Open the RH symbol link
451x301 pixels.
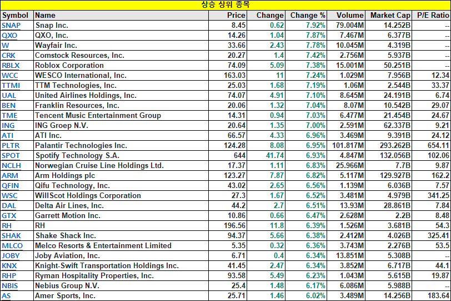tap(7, 225)
